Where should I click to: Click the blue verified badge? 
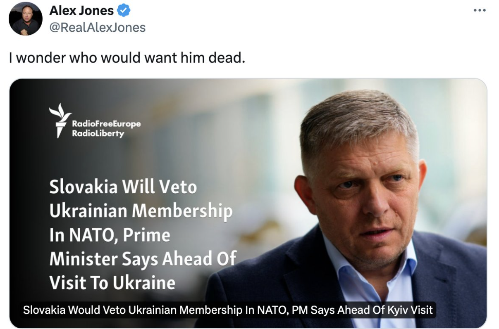pos(124,11)
